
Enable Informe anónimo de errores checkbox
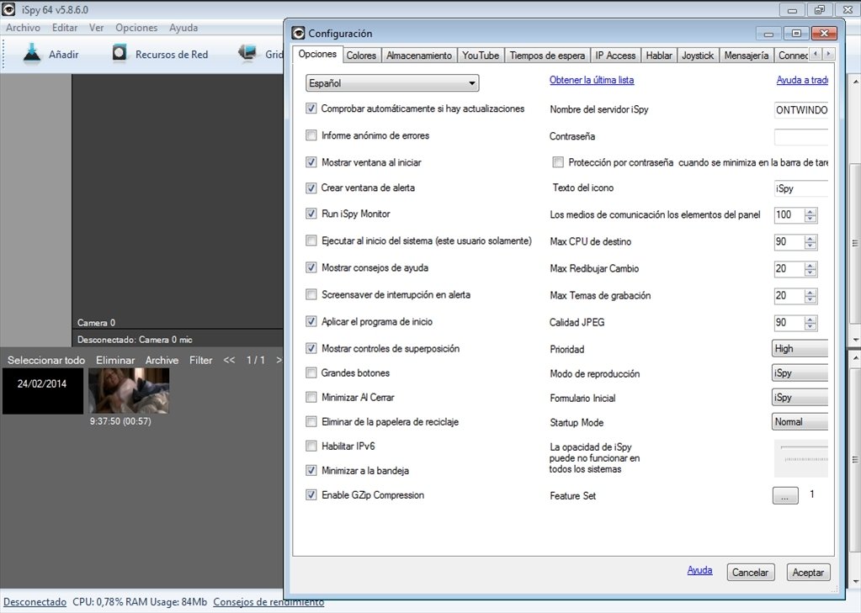point(311,135)
